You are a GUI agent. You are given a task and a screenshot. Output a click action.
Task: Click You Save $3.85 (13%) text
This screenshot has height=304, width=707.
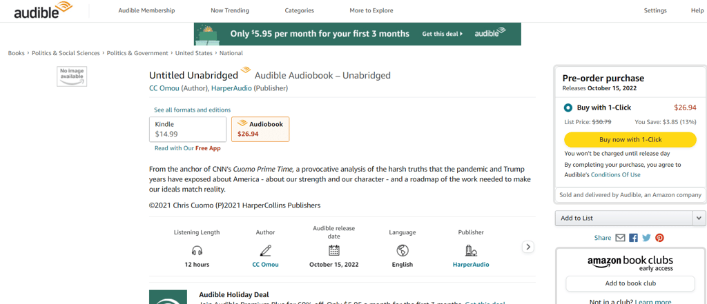666,121
